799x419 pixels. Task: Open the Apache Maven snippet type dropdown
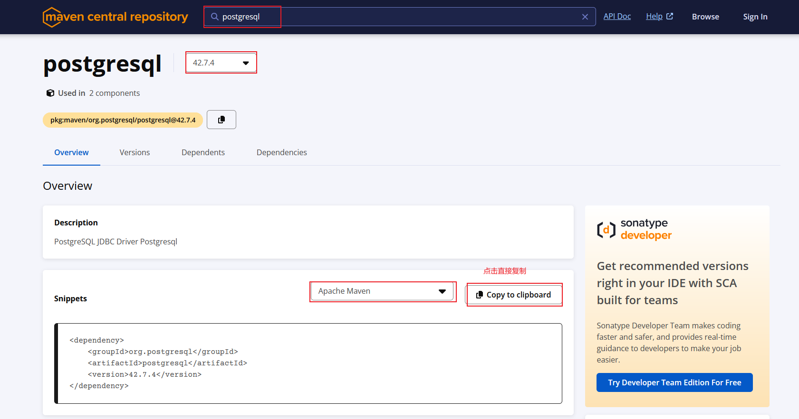tap(382, 291)
